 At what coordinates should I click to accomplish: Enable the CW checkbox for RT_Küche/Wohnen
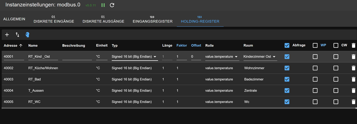(x=336, y=68)
